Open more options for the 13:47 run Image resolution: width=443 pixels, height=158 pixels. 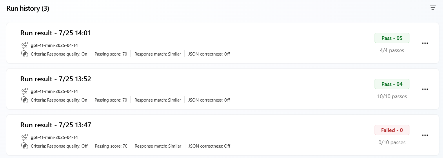[425, 135]
